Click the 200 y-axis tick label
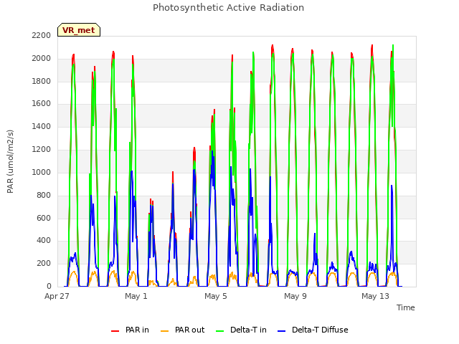The image size is (459, 344). 44,263
